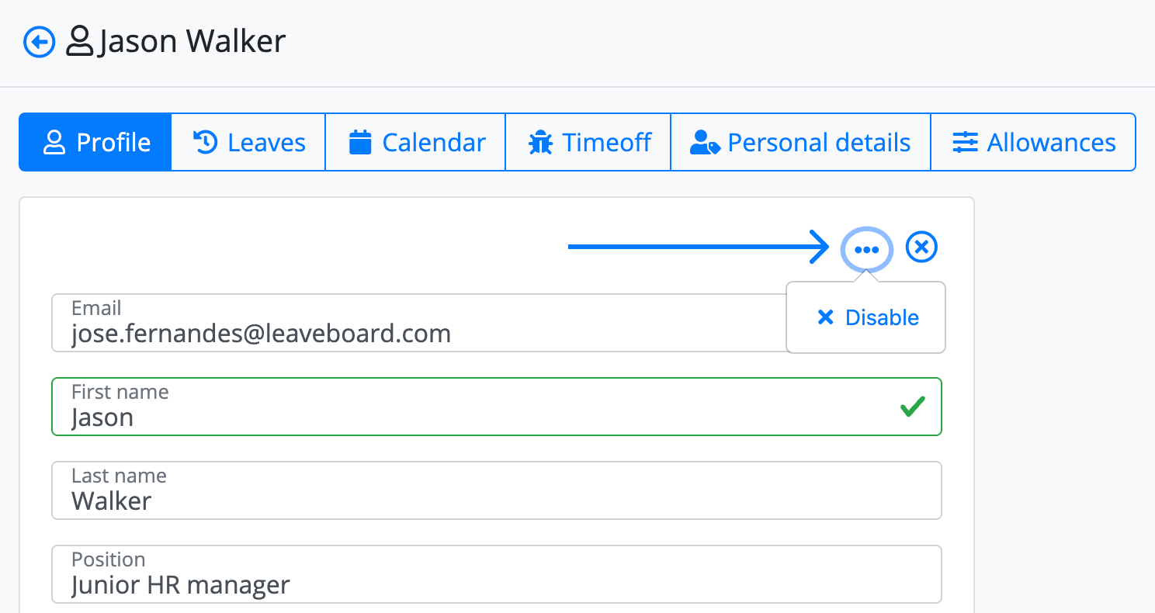Click the back arrow icon
Screen dimensions: 1155x613
(x=40, y=42)
